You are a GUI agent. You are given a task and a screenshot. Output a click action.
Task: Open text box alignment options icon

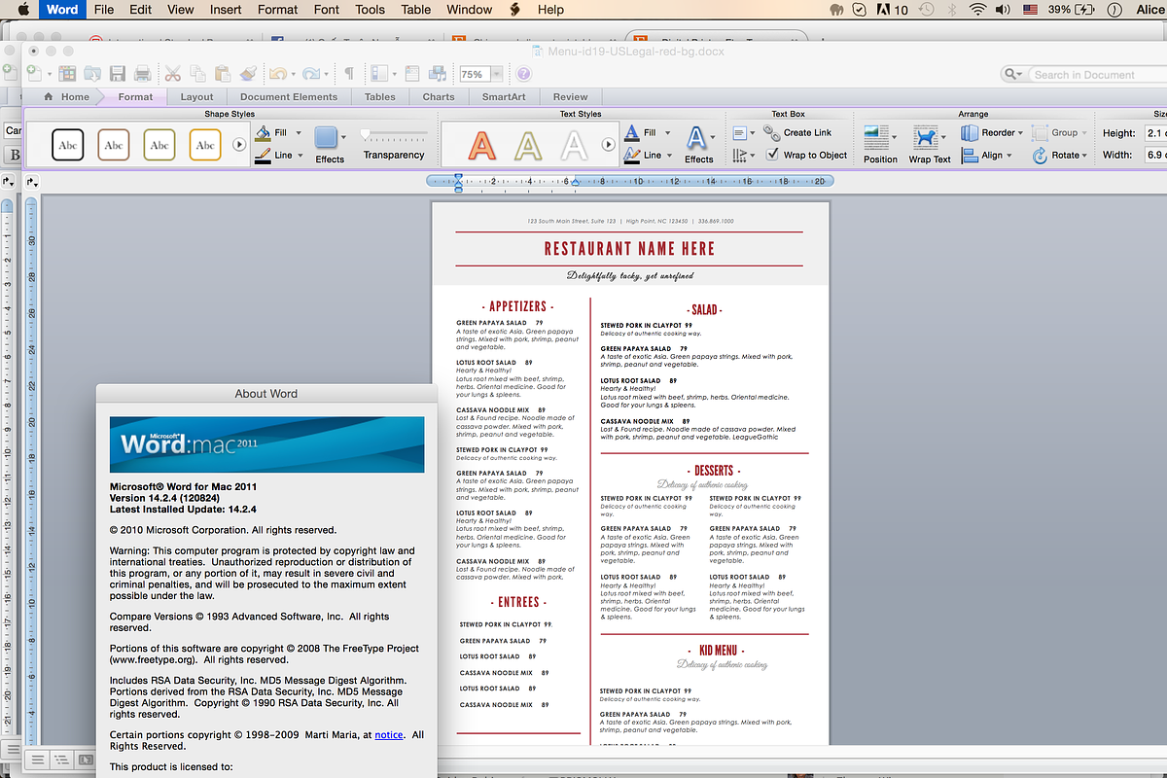(x=740, y=132)
